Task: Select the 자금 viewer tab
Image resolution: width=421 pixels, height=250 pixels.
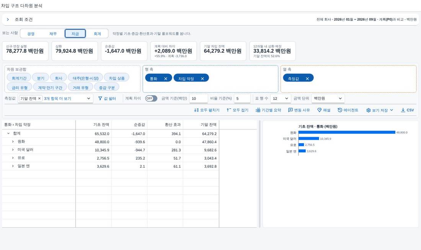Action: (x=75, y=34)
